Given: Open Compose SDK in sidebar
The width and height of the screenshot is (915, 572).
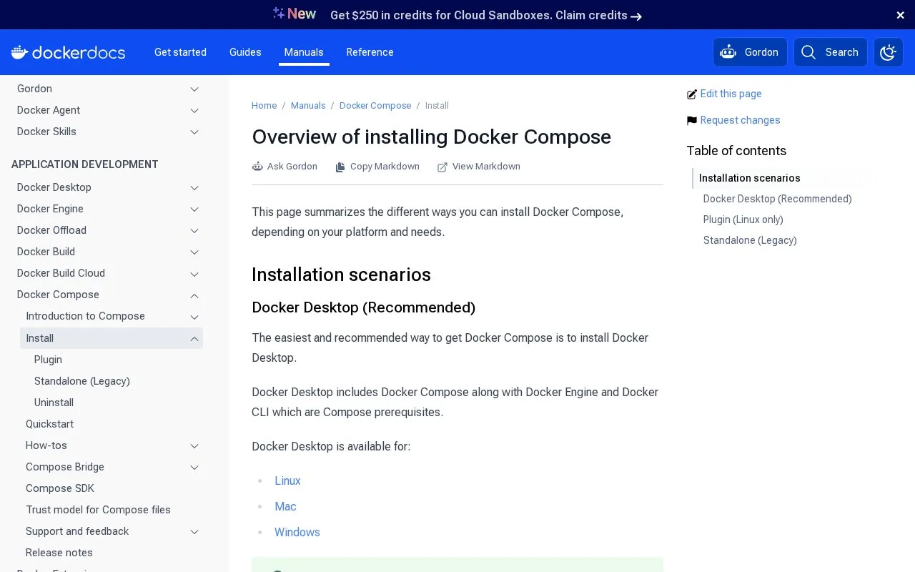Looking at the screenshot, I should (60, 488).
